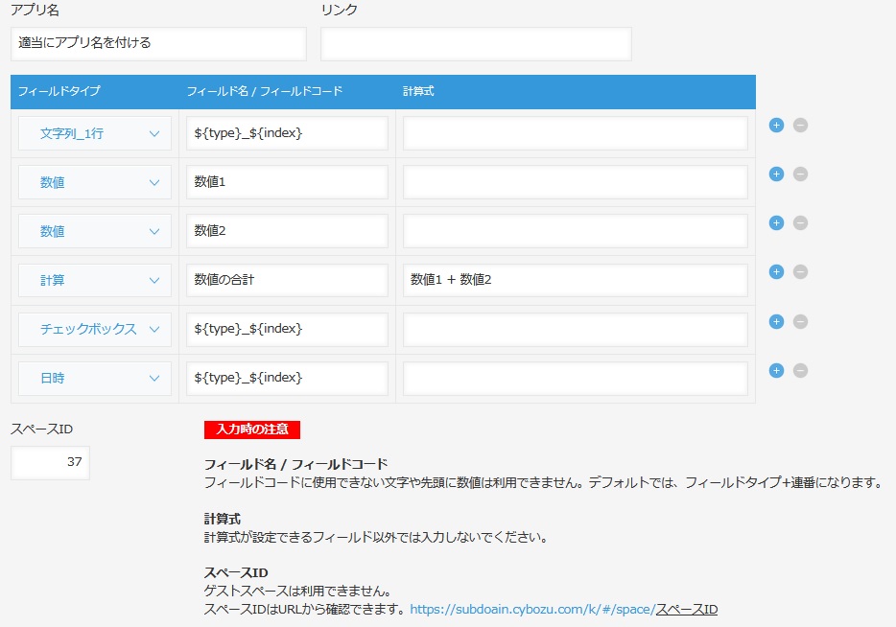
Task: Remove the 数値の合計 calculation row
Action: (x=800, y=272)
